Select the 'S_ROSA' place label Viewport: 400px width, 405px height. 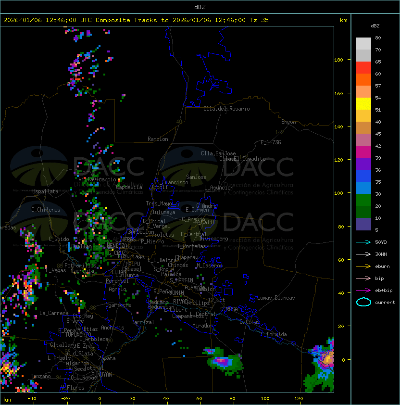(229, 309)
